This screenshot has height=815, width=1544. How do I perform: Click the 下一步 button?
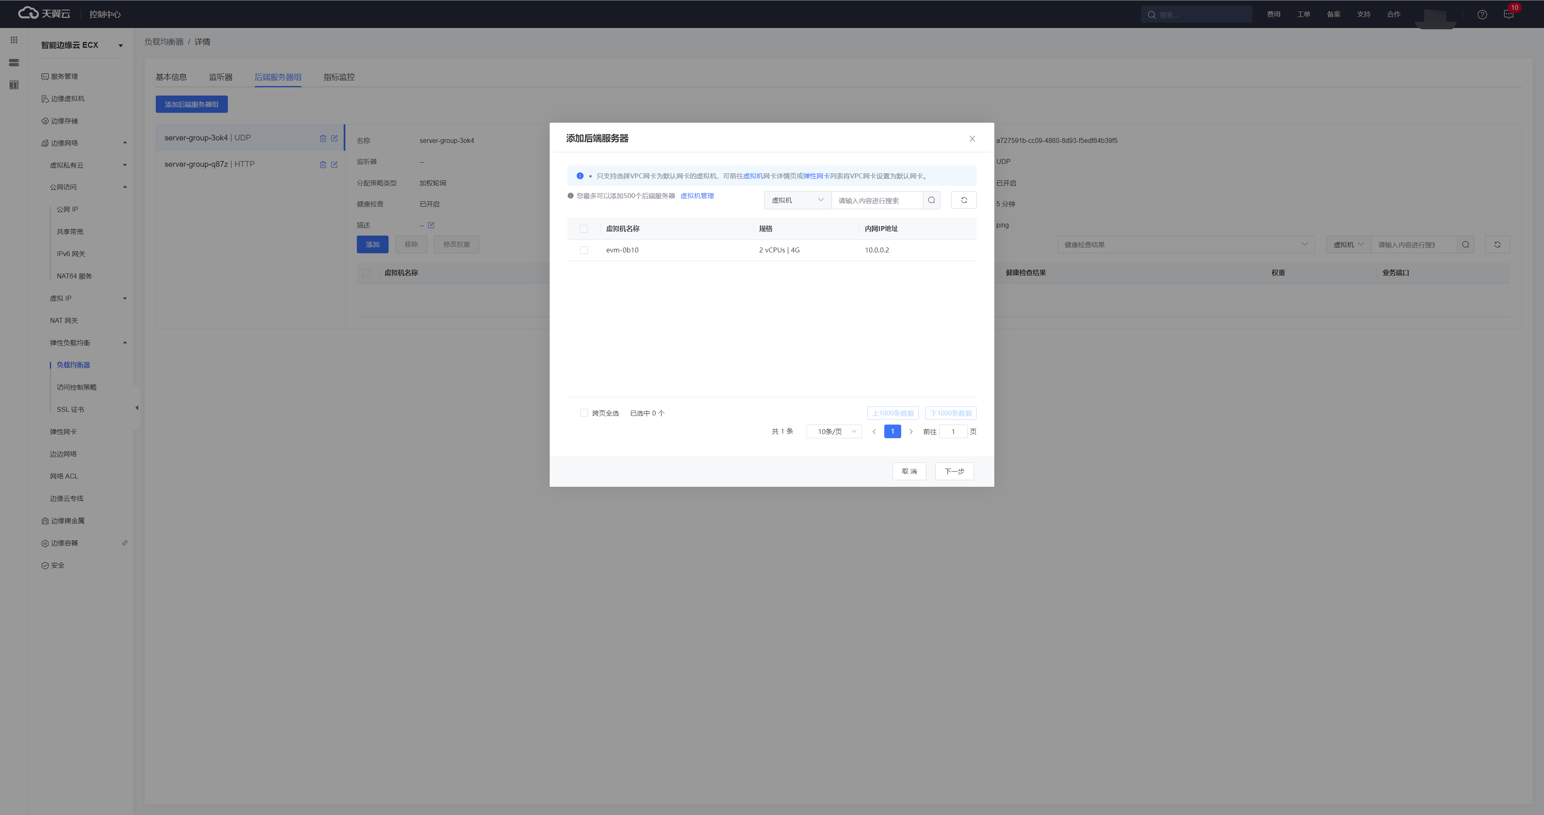pyautogui.click(x=954, y=471)
